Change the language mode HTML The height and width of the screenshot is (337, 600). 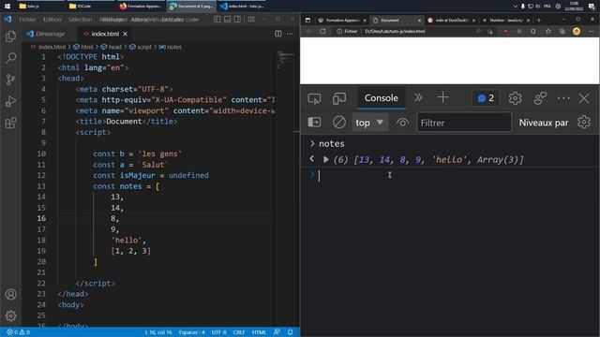pyautogui.click(x=259, y=332)
